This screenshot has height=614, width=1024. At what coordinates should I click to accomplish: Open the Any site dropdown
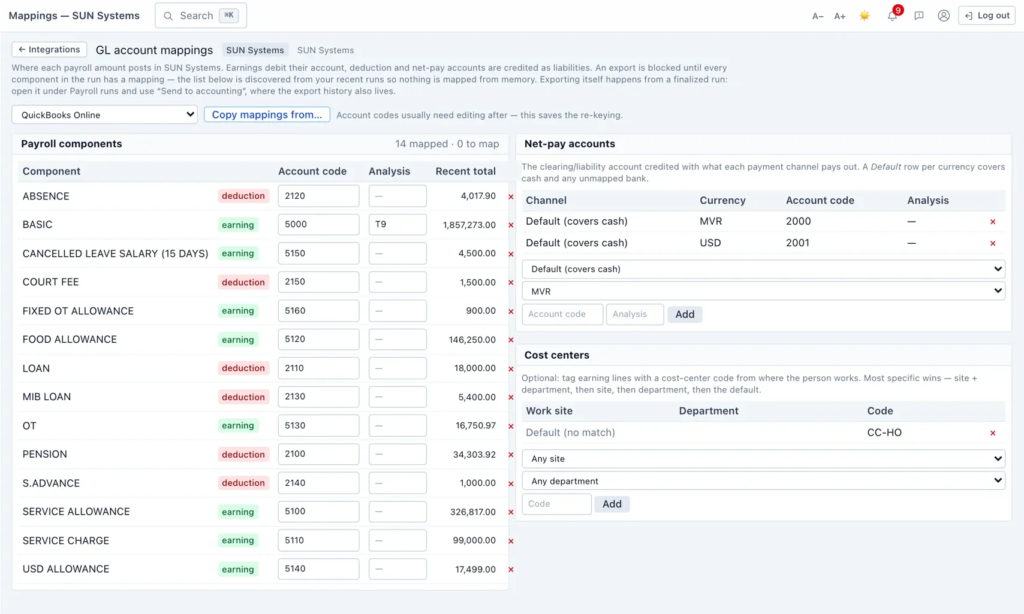tap(763, 459)
